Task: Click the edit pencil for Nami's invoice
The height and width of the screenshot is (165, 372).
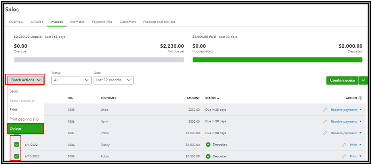Action: (325, 121)
